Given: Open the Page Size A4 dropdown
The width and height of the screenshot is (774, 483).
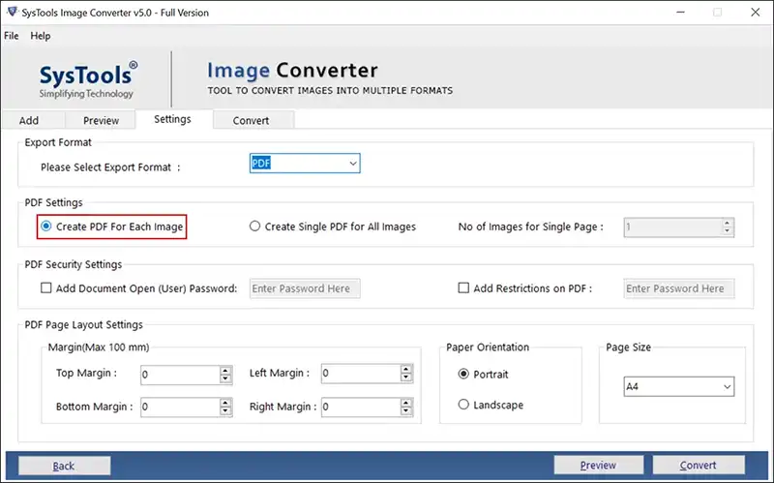Looking at the screenshot, I should pos(679,387).
